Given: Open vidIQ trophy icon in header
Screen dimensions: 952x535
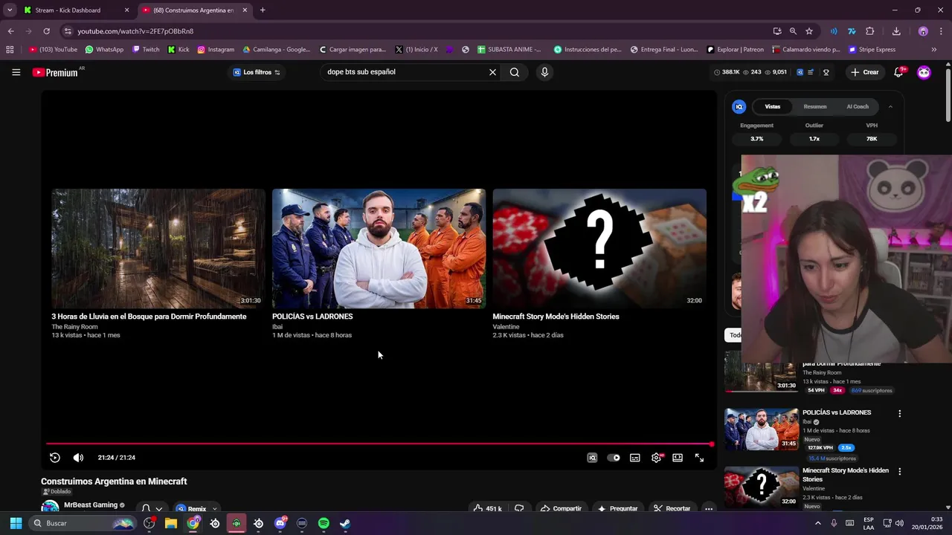Looking at the screenshot, I should point(826,72).
